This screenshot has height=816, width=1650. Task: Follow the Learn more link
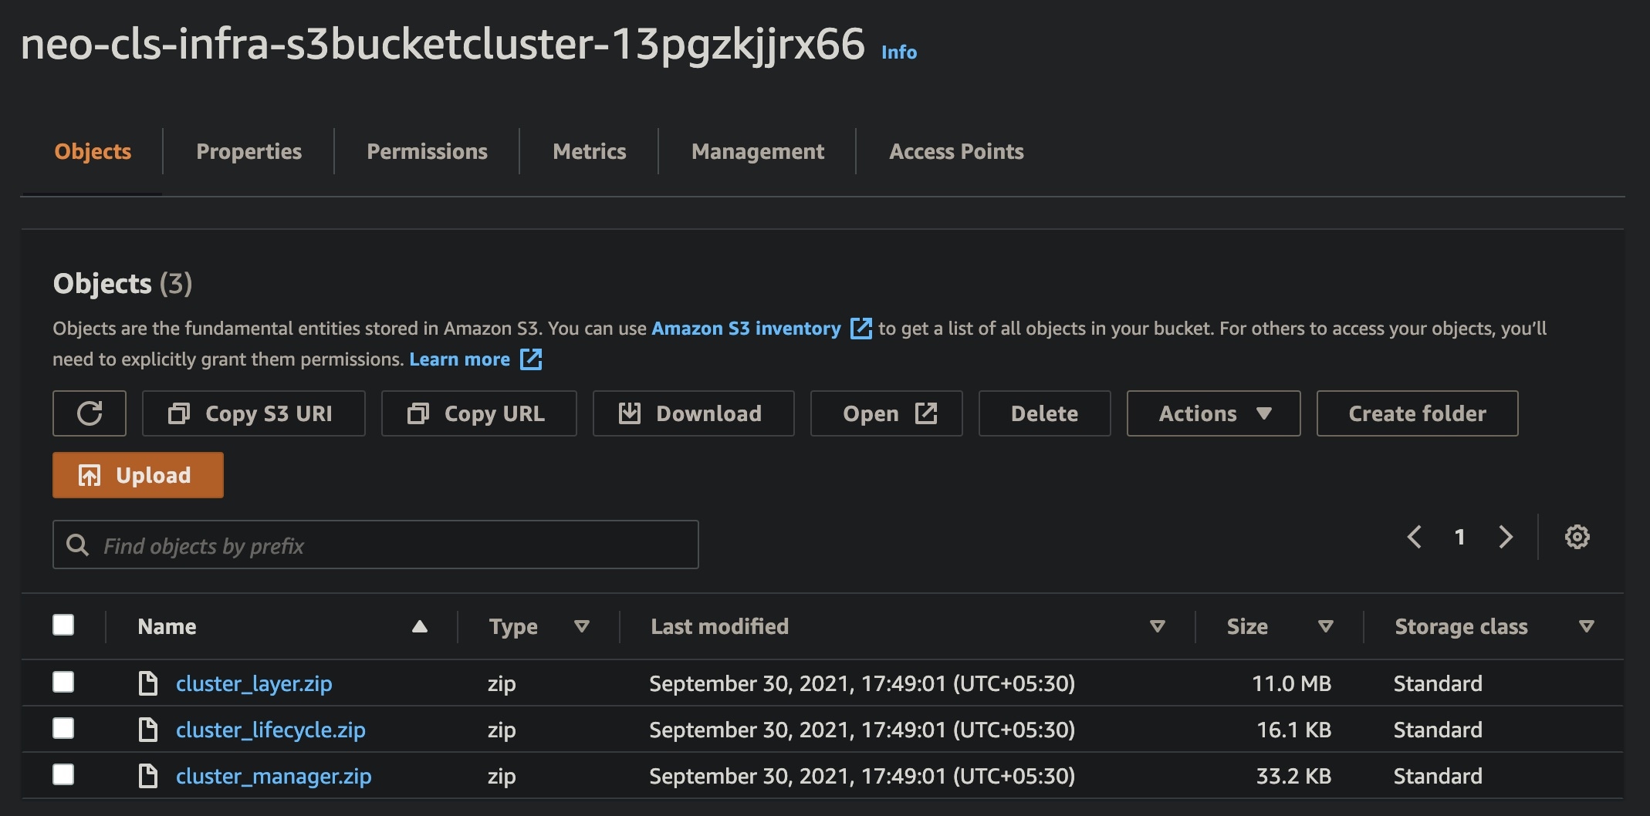point(459,359)
